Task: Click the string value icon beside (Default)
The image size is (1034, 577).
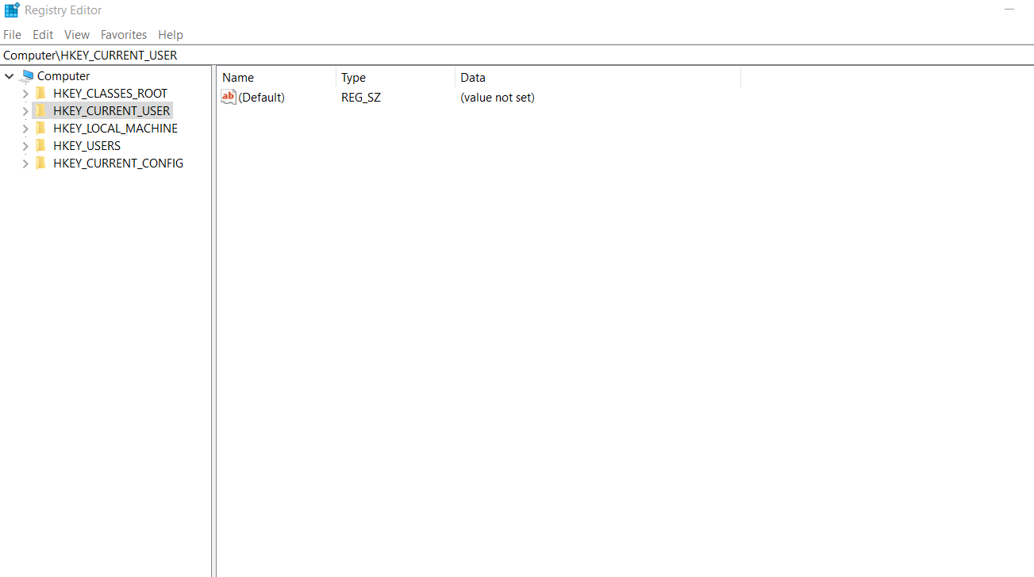Action: 229,97
